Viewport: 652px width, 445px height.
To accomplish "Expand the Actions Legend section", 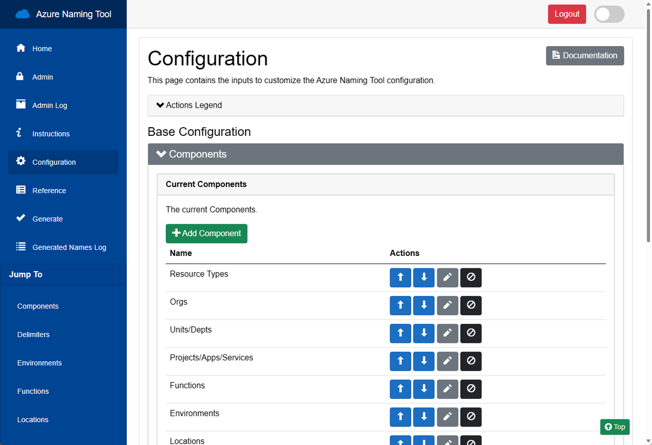I will 385,105.
